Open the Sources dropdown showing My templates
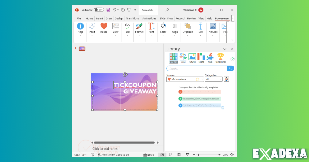Viewport: 309px width, 162px height. [185, 79]
